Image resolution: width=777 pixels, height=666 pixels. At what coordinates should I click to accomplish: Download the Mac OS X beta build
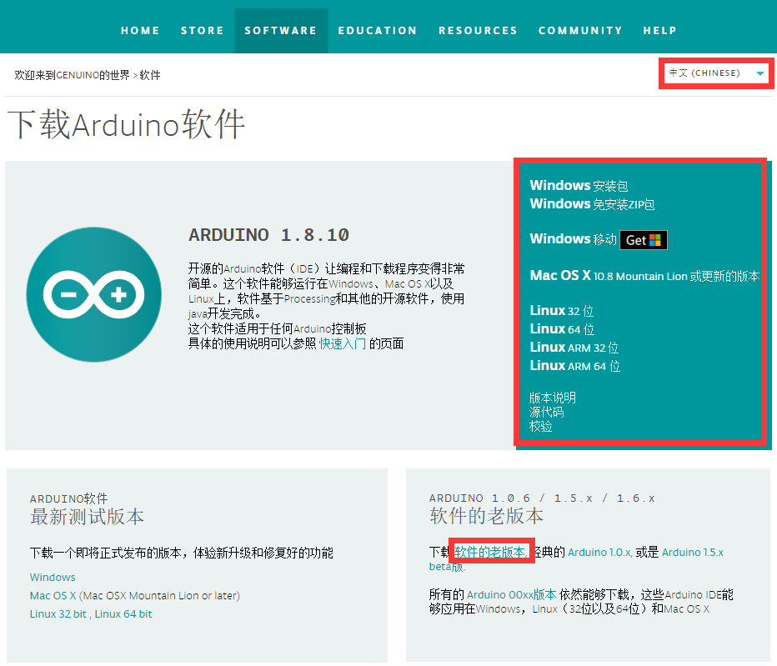(x=53, y=596)
